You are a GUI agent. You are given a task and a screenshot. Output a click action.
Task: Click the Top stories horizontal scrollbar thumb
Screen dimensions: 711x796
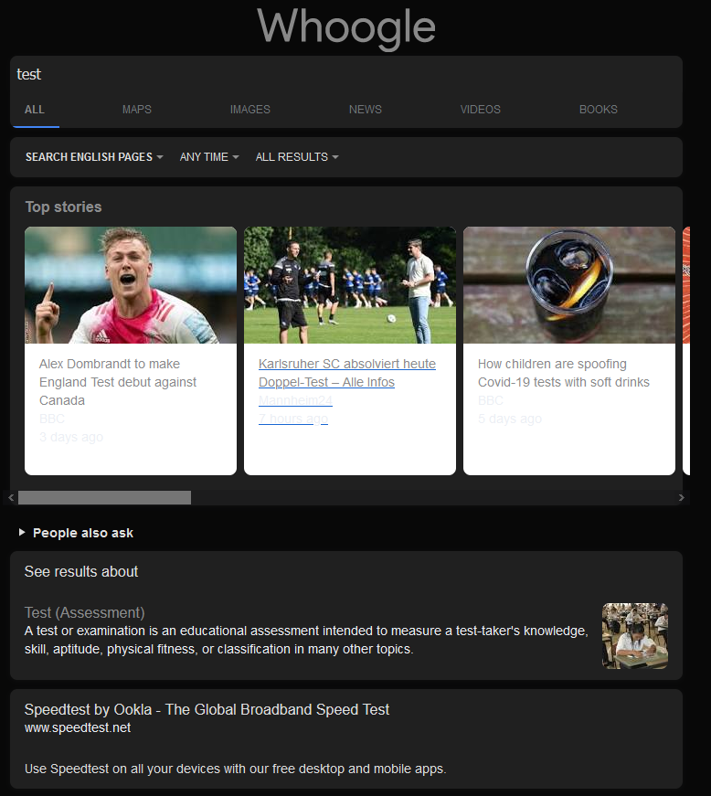[x=104, y=497]
